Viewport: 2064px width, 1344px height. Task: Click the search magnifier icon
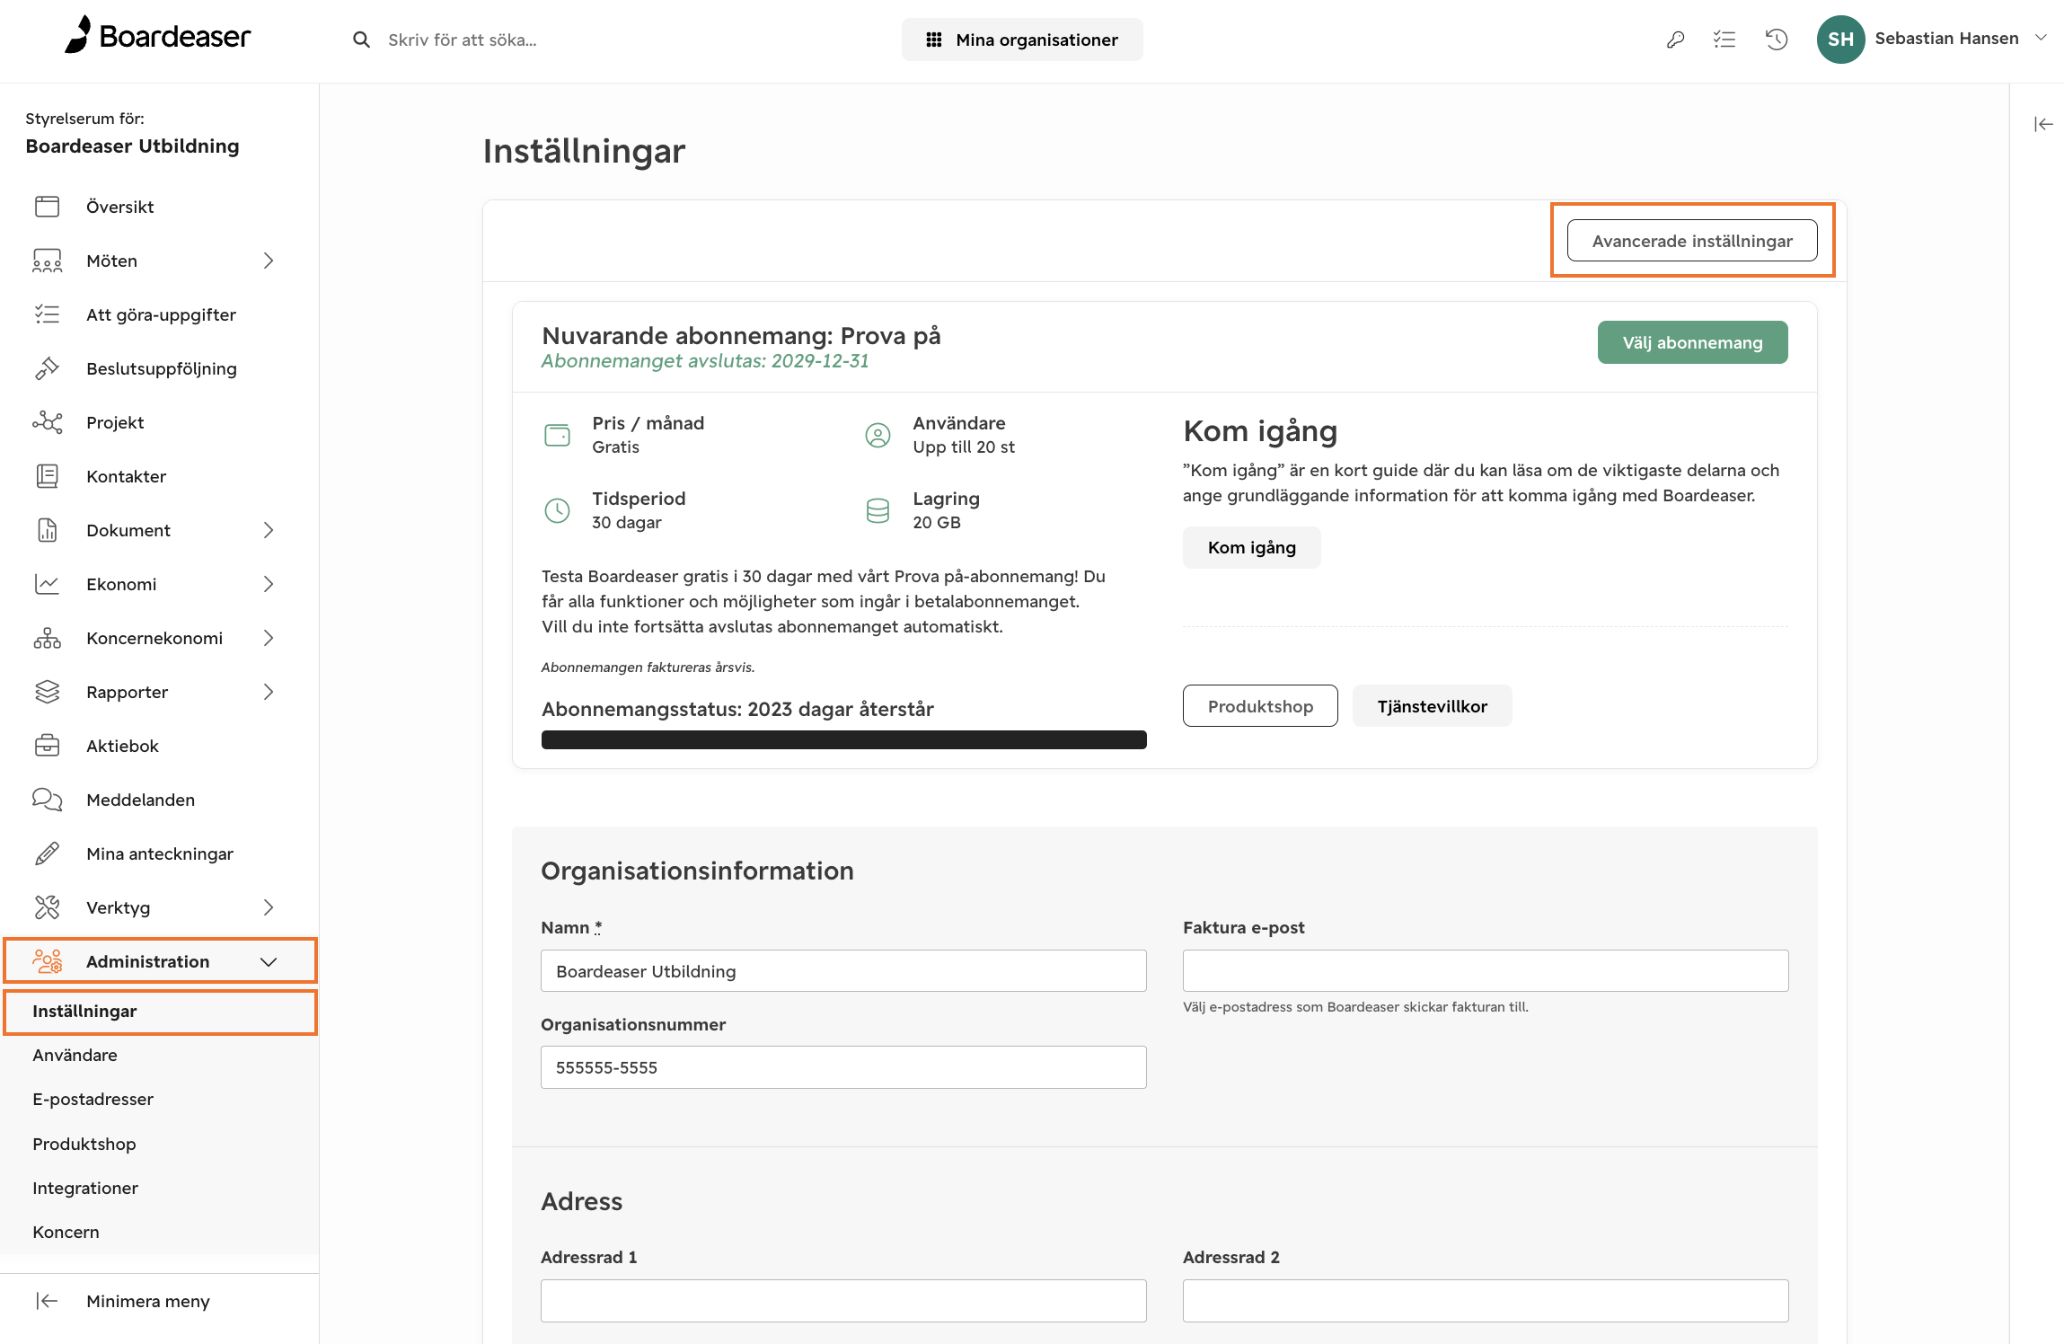click(361, 40)
